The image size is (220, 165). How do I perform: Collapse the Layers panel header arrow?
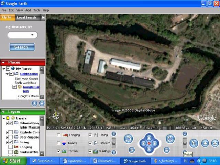pyautogui.click(x=3, y=112)
